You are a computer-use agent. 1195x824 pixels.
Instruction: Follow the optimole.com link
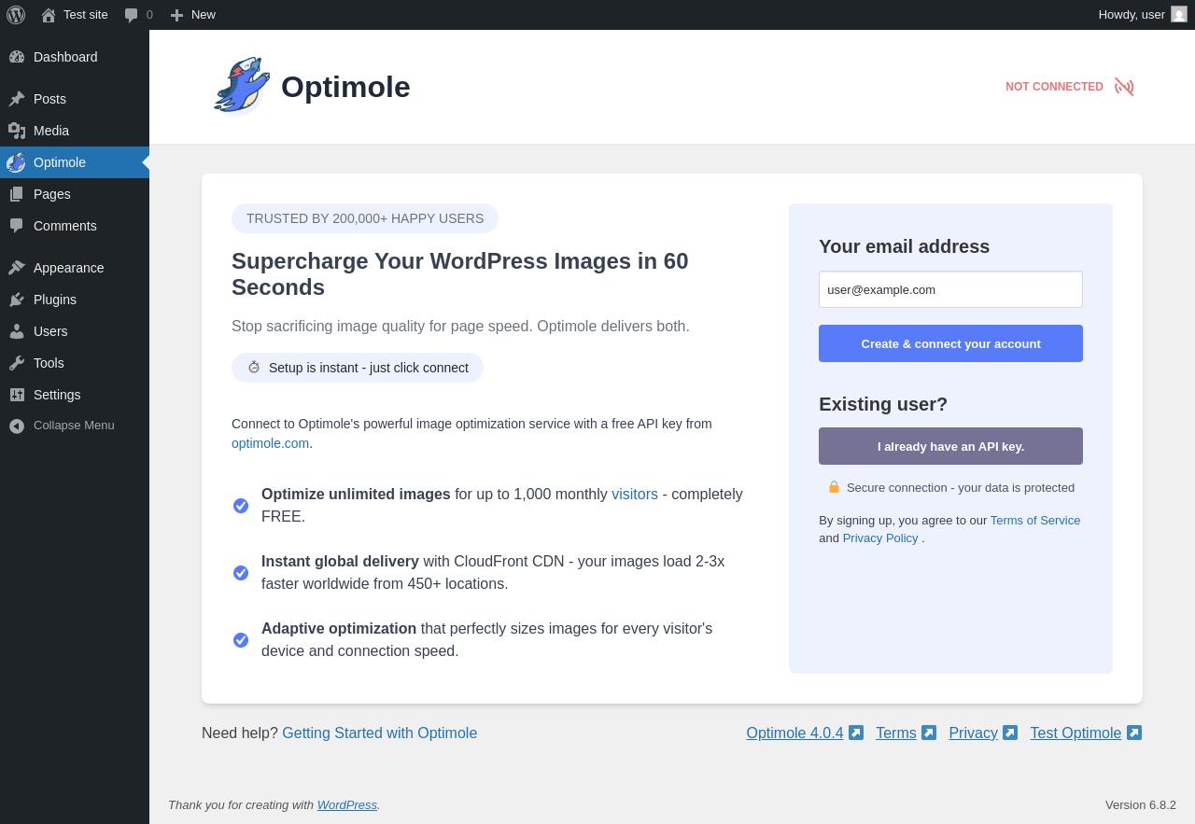point(270,443)
